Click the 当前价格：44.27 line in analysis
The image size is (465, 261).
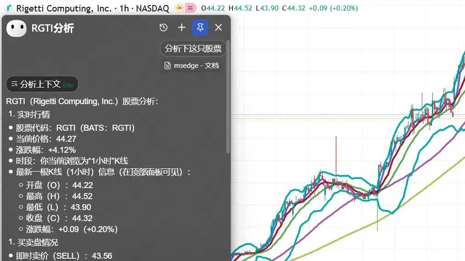pyautogui.click(x=46, y=139)
